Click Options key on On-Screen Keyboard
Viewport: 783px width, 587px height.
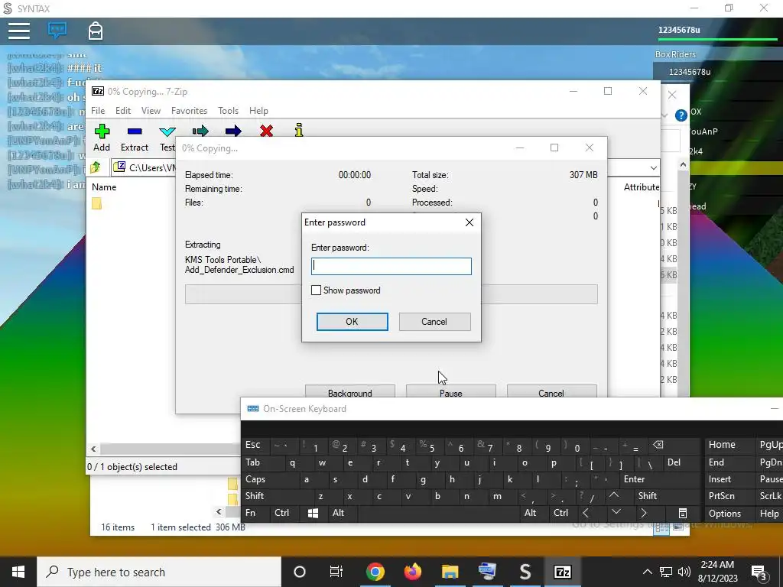point(725,513)
